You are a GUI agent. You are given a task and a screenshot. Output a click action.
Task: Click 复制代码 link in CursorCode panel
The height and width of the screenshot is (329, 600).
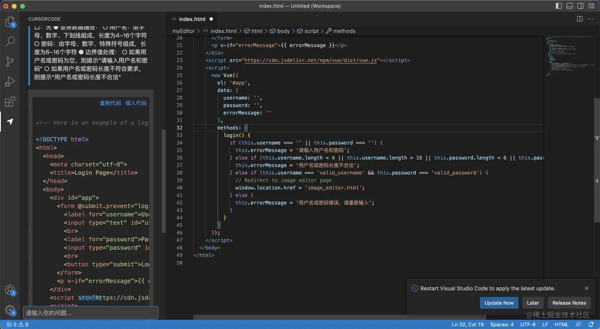pyautogui.click(x=110, y=103)
